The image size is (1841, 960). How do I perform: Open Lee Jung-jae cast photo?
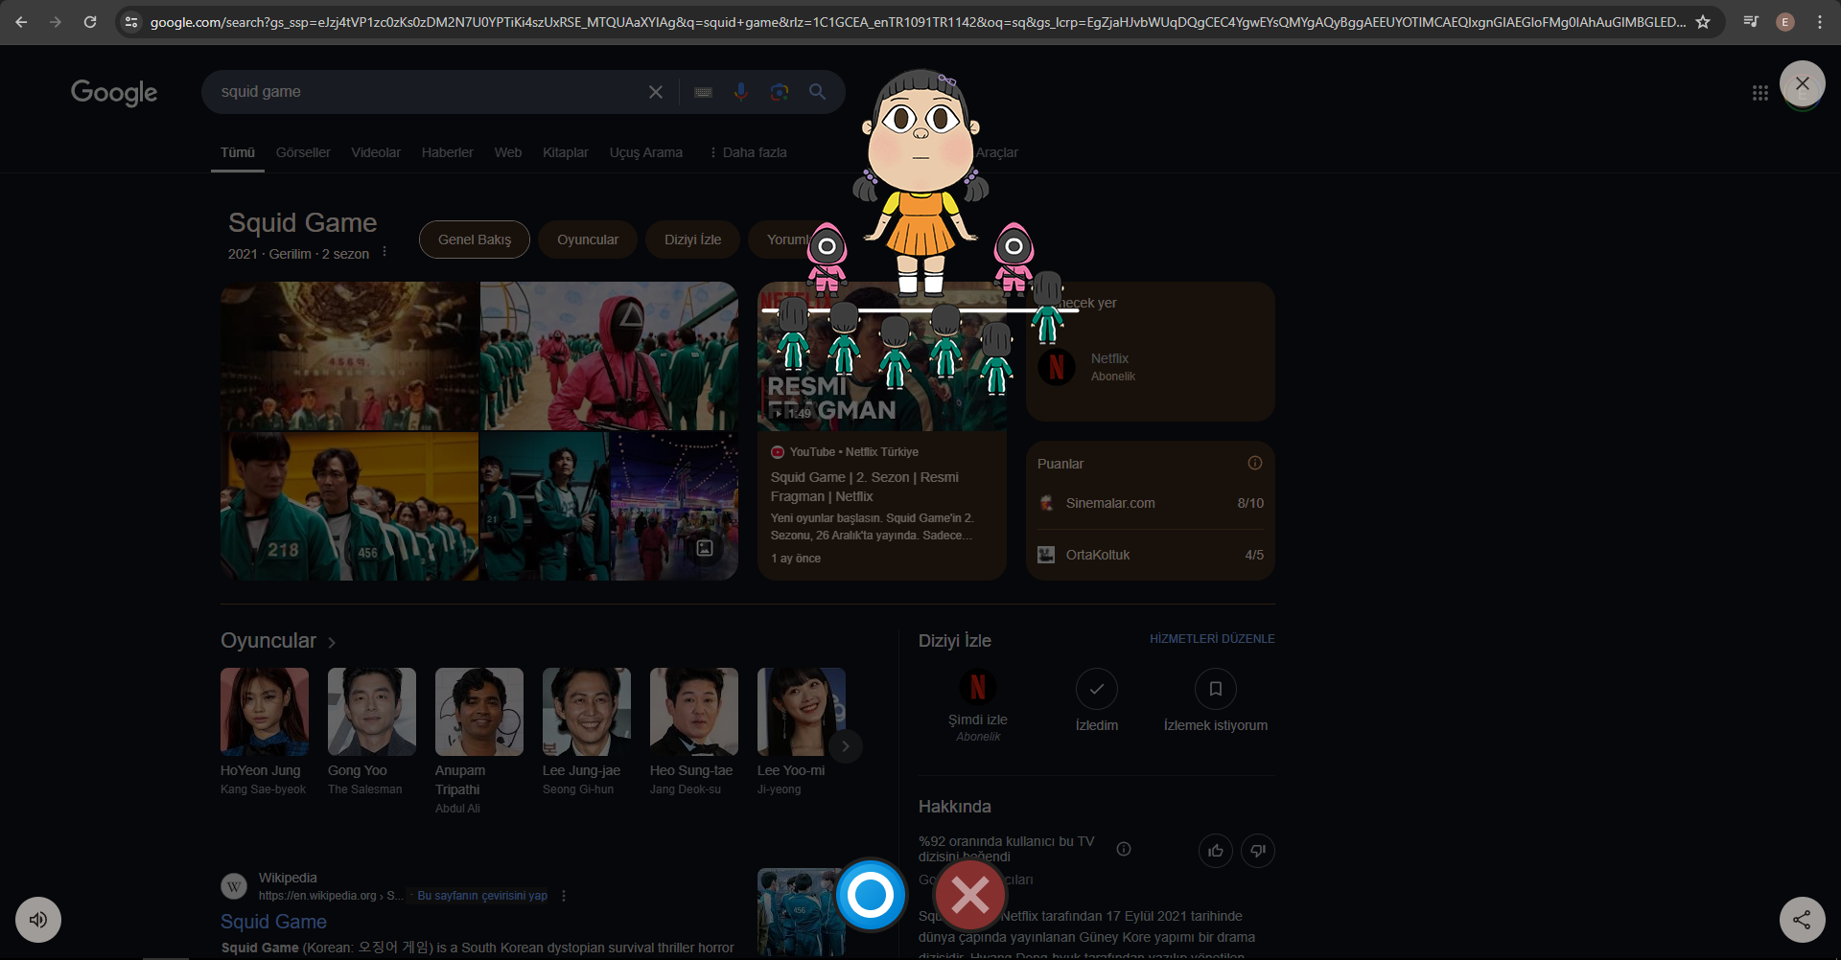(x=587, y=712)
